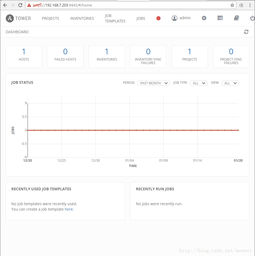Screen dimensions: 255x256
Task: Open the PROJECTS menu
Action: [x=51, y=18]
